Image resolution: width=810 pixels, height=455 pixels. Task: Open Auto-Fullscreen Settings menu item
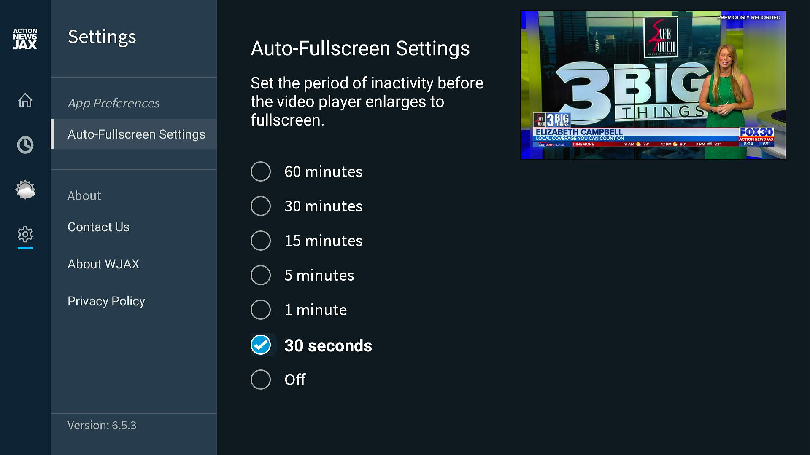point(136,134)
